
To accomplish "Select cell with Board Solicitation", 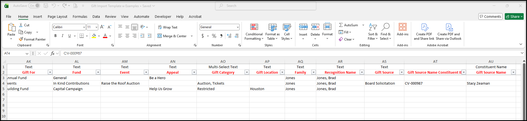I will [x=384, y=83].
